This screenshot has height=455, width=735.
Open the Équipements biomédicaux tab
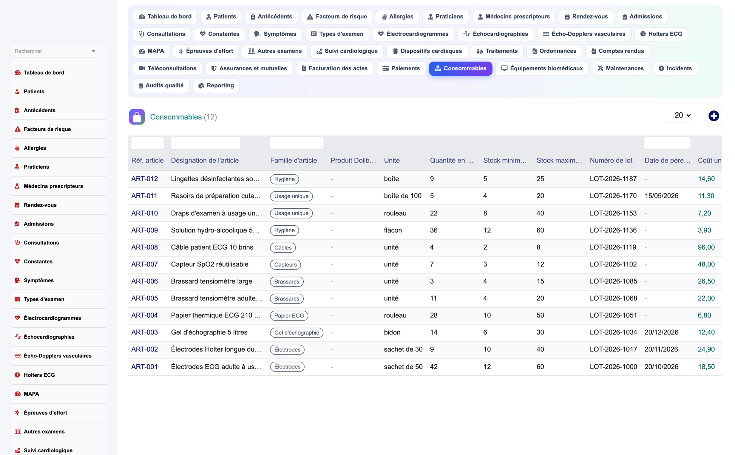[x=542, y=68]
